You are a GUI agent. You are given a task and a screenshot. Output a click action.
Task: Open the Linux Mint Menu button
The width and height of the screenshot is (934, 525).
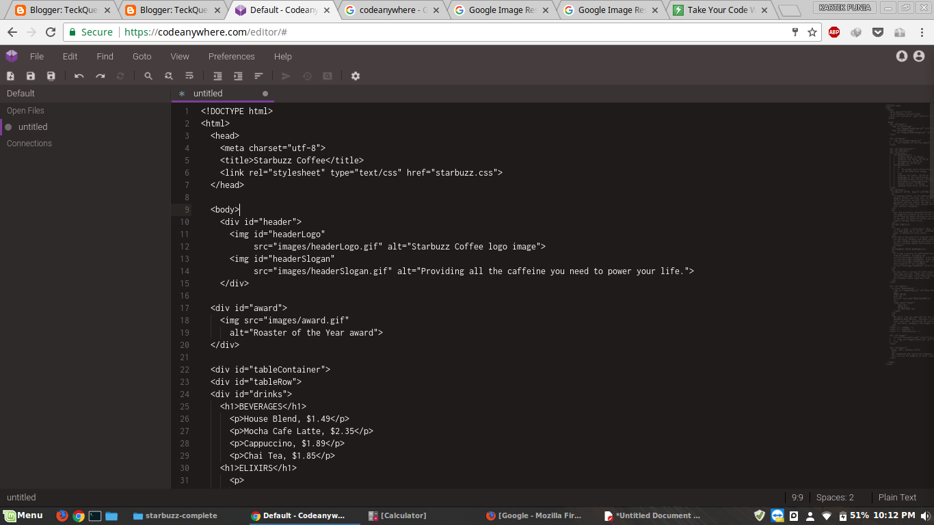(25, 515)
